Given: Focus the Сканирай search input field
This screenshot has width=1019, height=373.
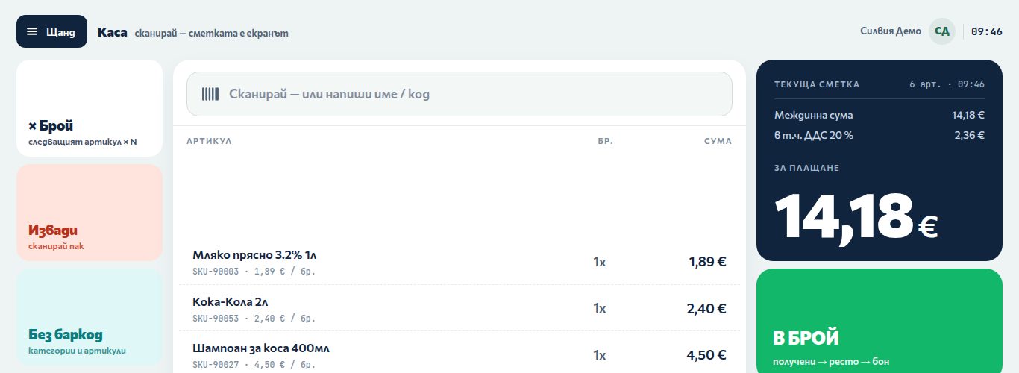Looking at the screenshot, I should click(x=460, y=94).
